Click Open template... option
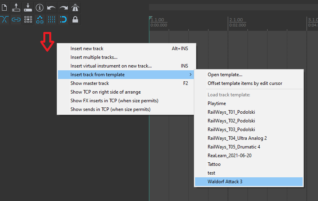This screenshot has width=318, height=201. coord(225,75)
